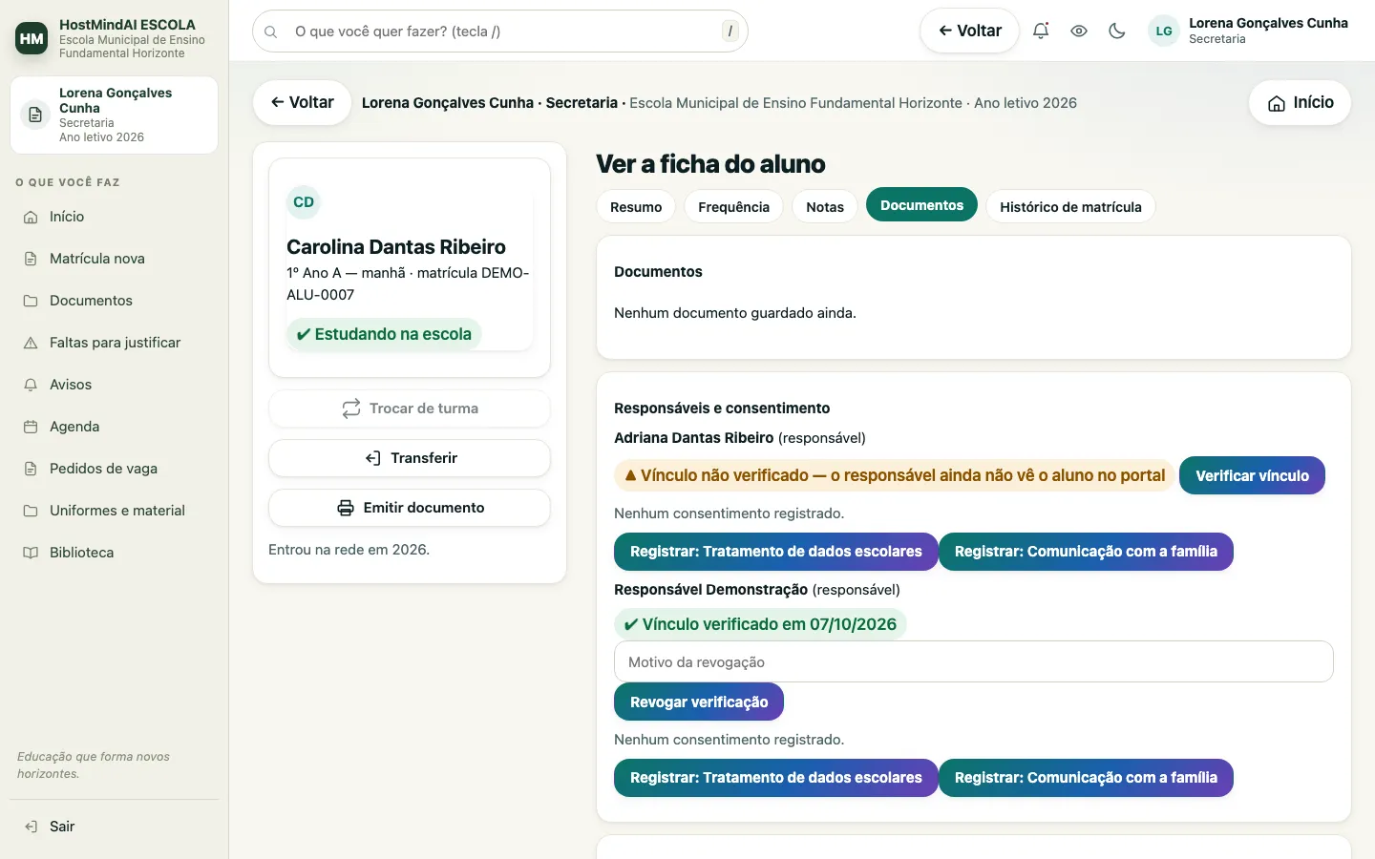
Task: Open Avisos in the sidebar
Action: [114, 385]
